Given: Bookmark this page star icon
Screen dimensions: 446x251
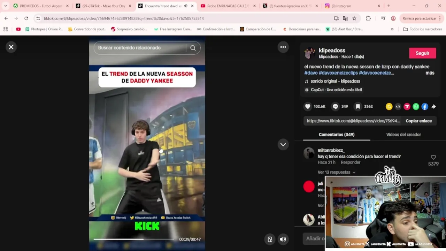Looking at the screenshot, I should [x=354, y=18].
